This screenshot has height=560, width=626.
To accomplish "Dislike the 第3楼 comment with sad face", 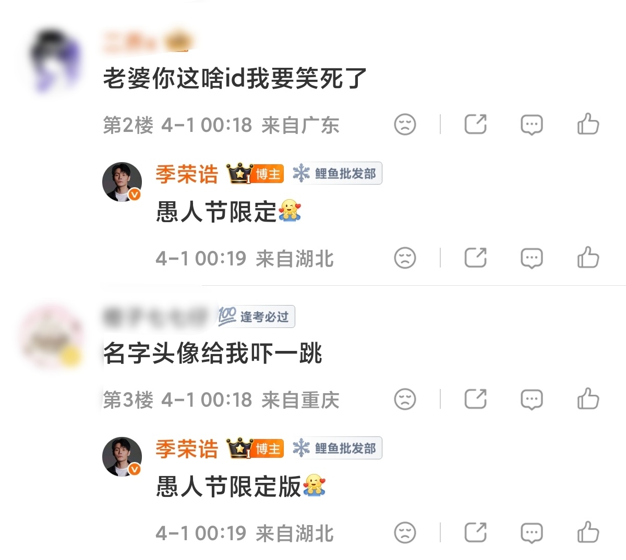I will (405, 399).
